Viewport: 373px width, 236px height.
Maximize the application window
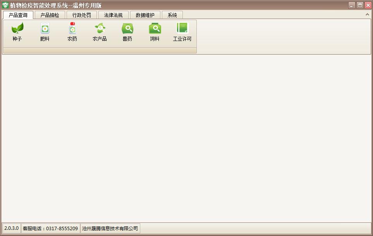coord(360,5)
